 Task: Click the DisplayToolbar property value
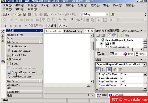point(132,74)
